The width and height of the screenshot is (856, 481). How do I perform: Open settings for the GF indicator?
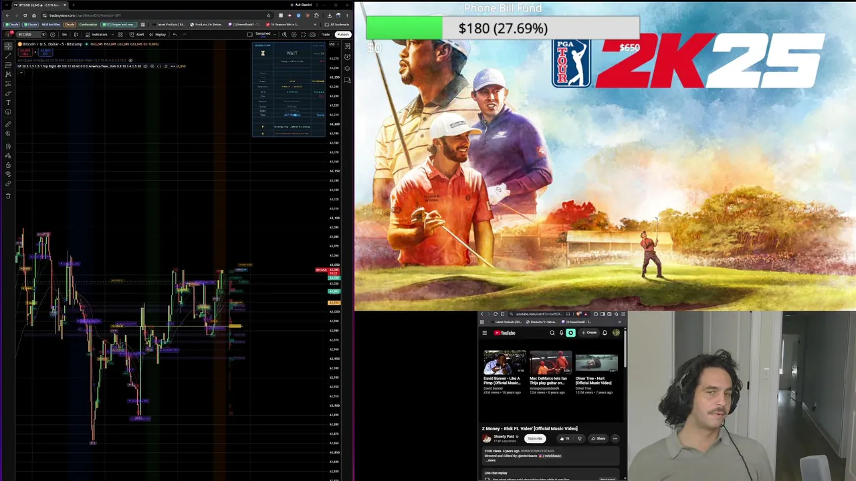tap(152, 66)
